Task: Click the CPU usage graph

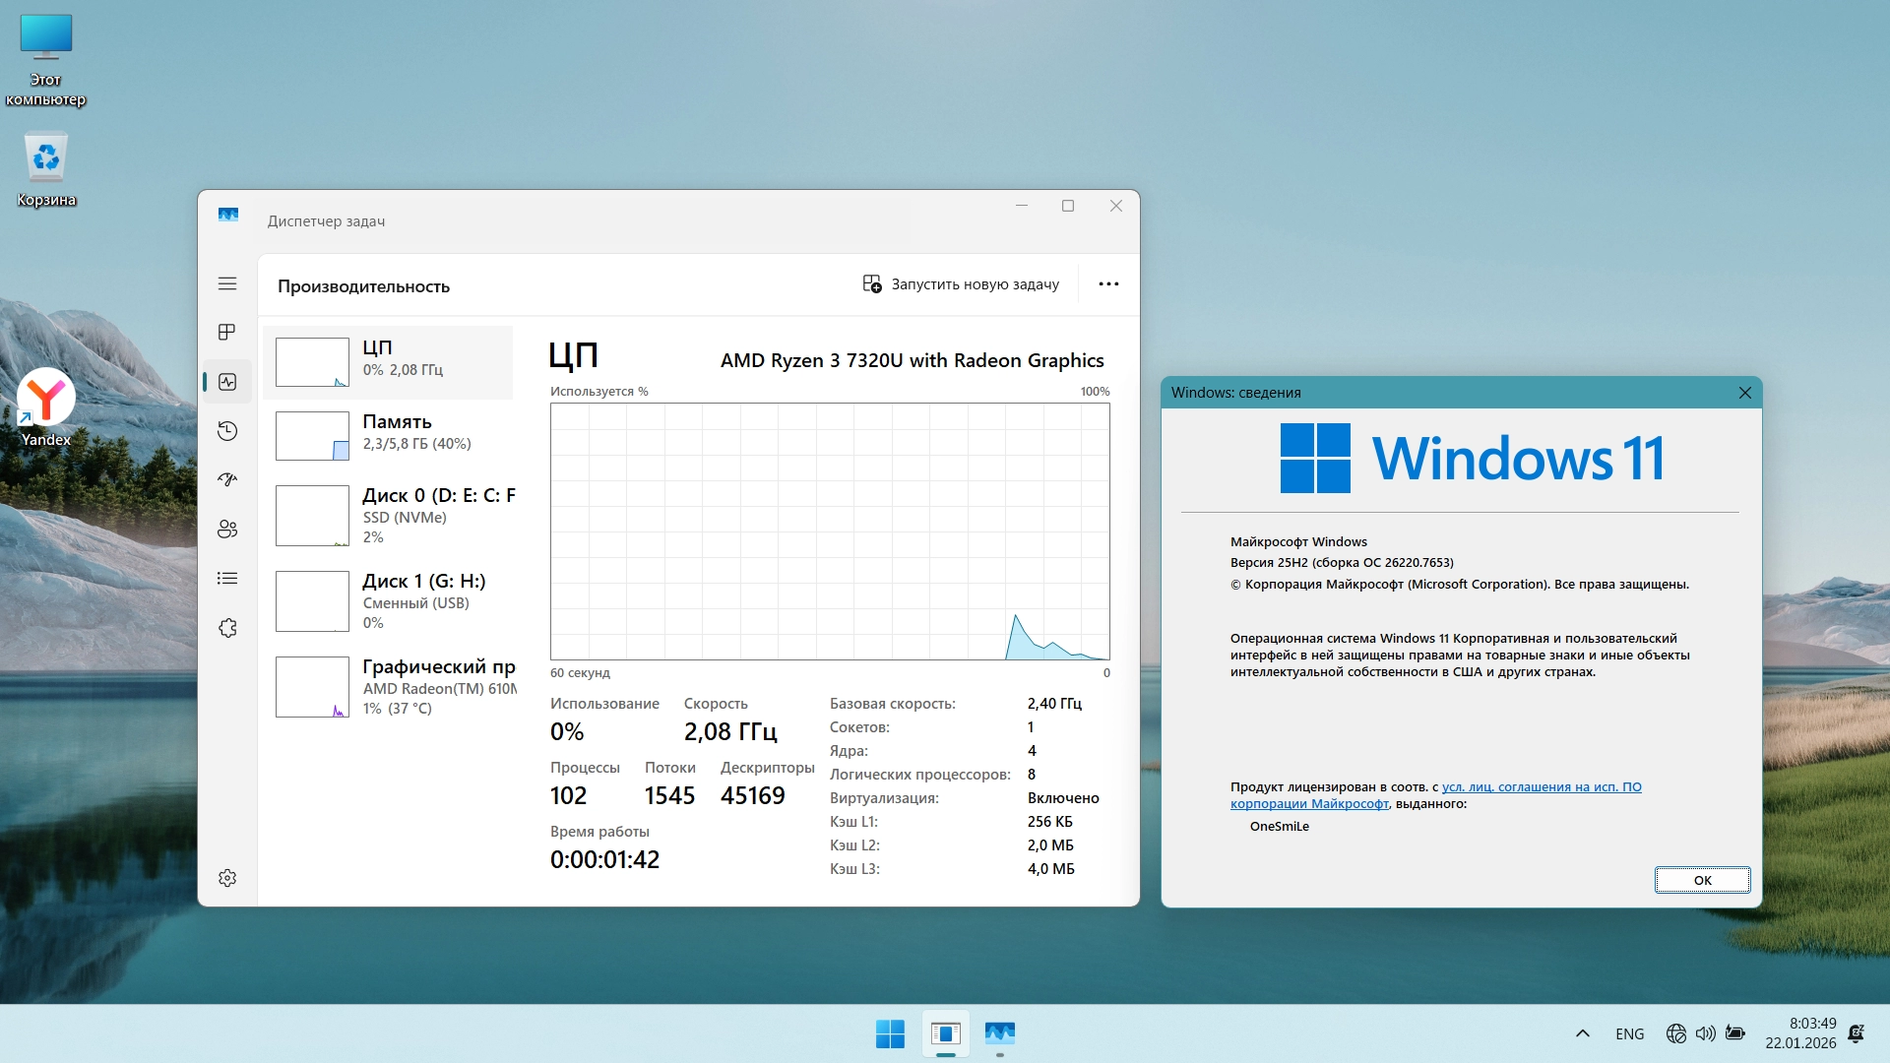Action: coord(830,531)
